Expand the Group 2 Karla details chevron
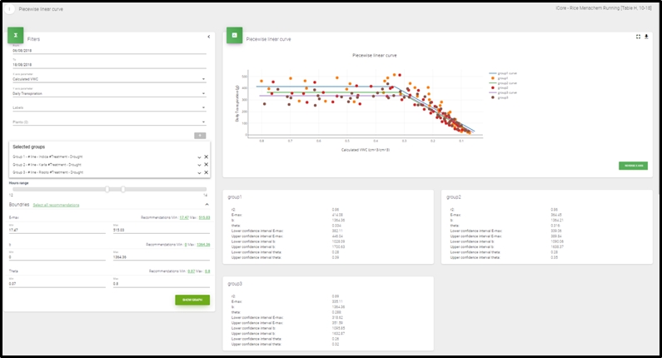 click(199, 165)
